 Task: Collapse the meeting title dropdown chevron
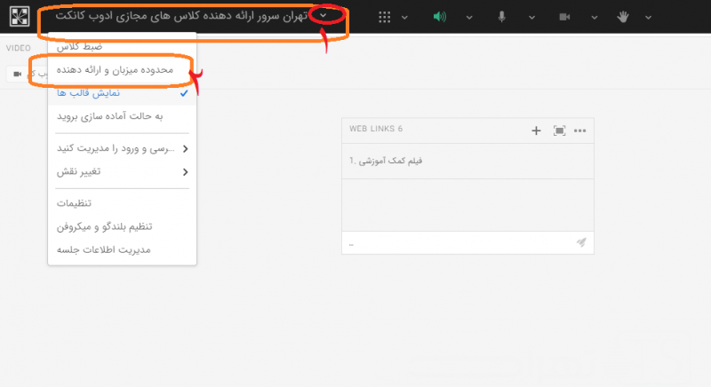(x=324, y=15)
